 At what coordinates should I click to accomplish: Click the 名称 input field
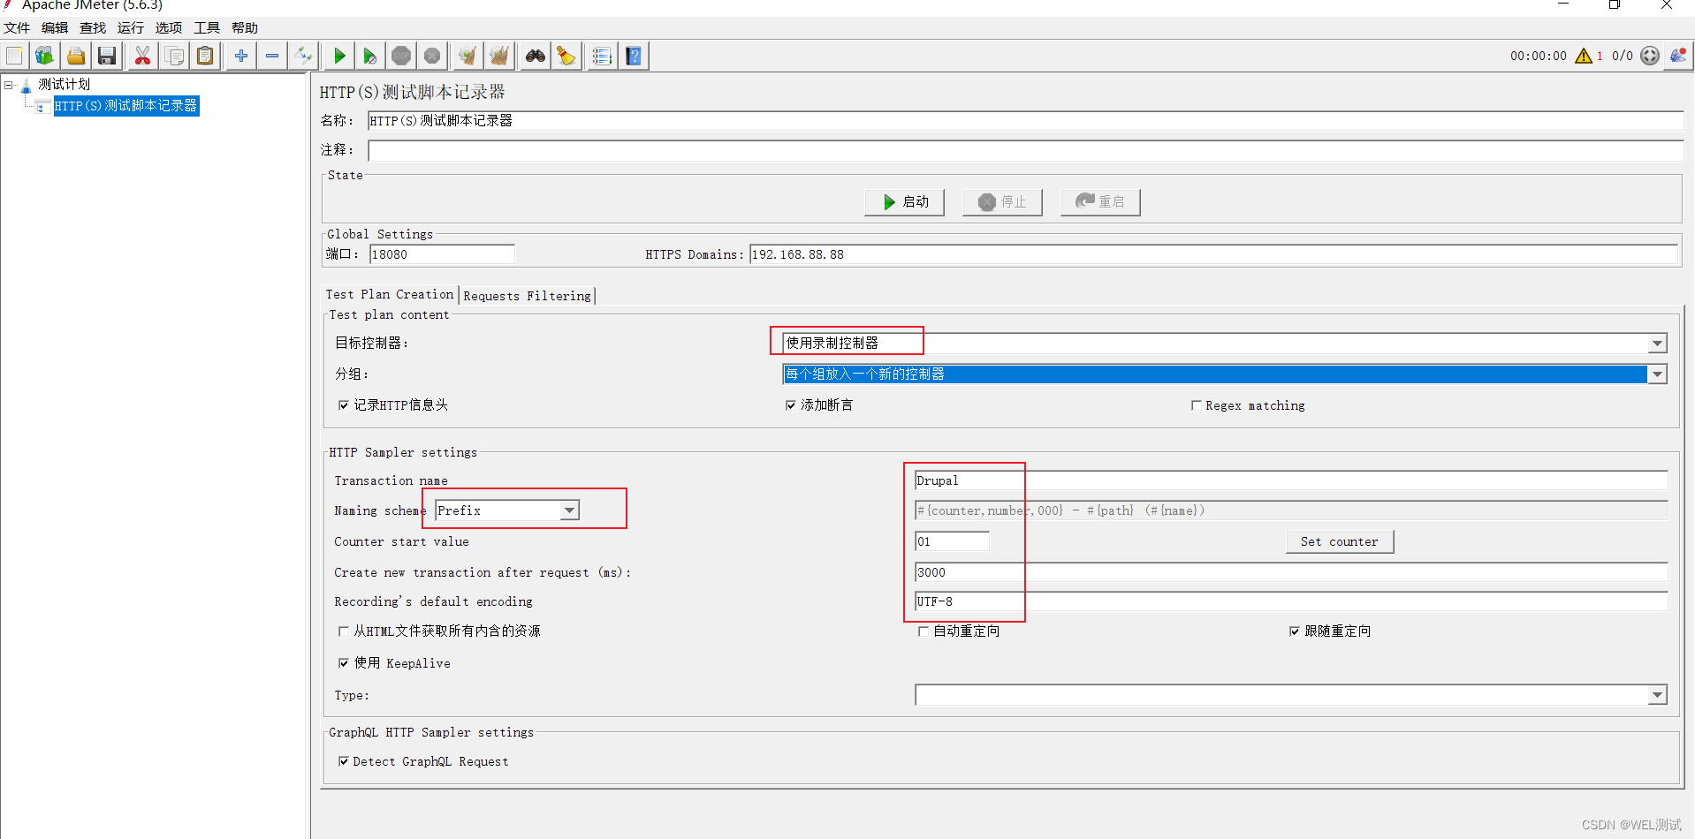pyautogui.click(x=1026, y=121)
